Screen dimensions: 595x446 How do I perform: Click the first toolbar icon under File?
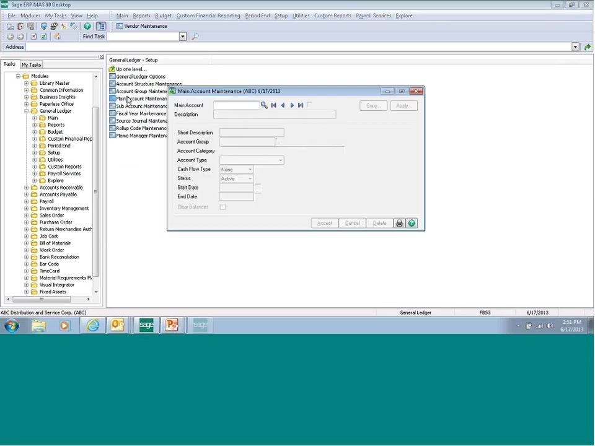pos(11,26)
